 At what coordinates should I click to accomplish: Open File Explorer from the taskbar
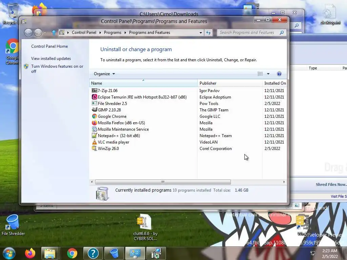(50, 253)
